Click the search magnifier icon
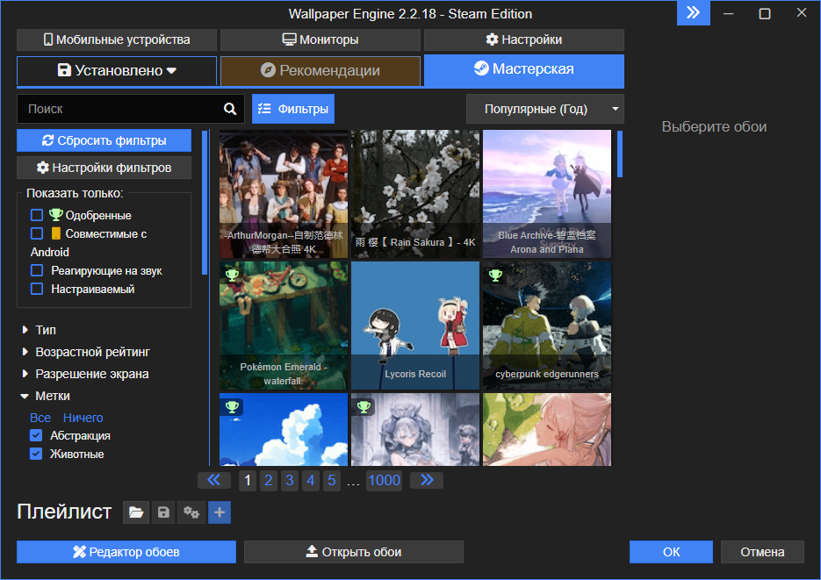The image size is (821, 580). (230, 109)
